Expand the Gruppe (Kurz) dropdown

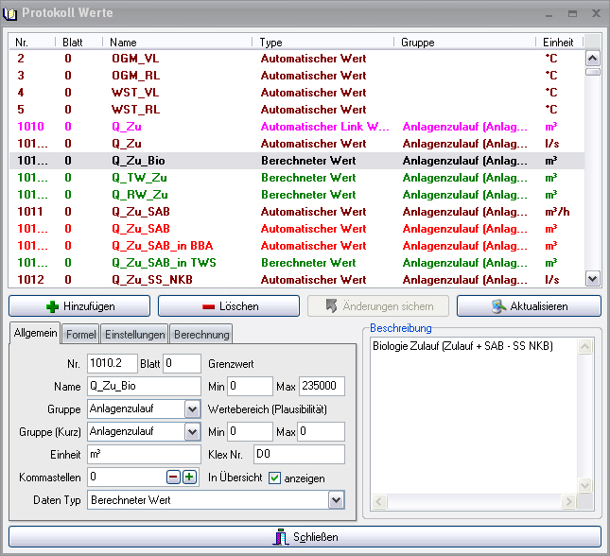pos(192,432)
